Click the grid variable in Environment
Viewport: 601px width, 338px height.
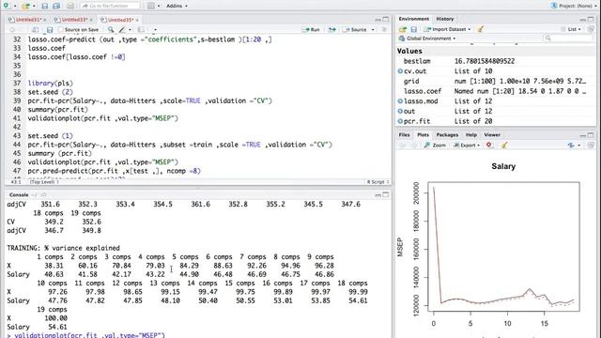click(x=411, y=82)
